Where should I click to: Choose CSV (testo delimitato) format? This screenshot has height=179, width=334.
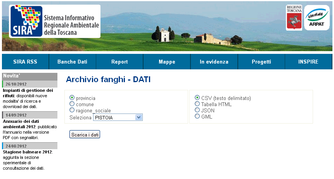[197, 98]
